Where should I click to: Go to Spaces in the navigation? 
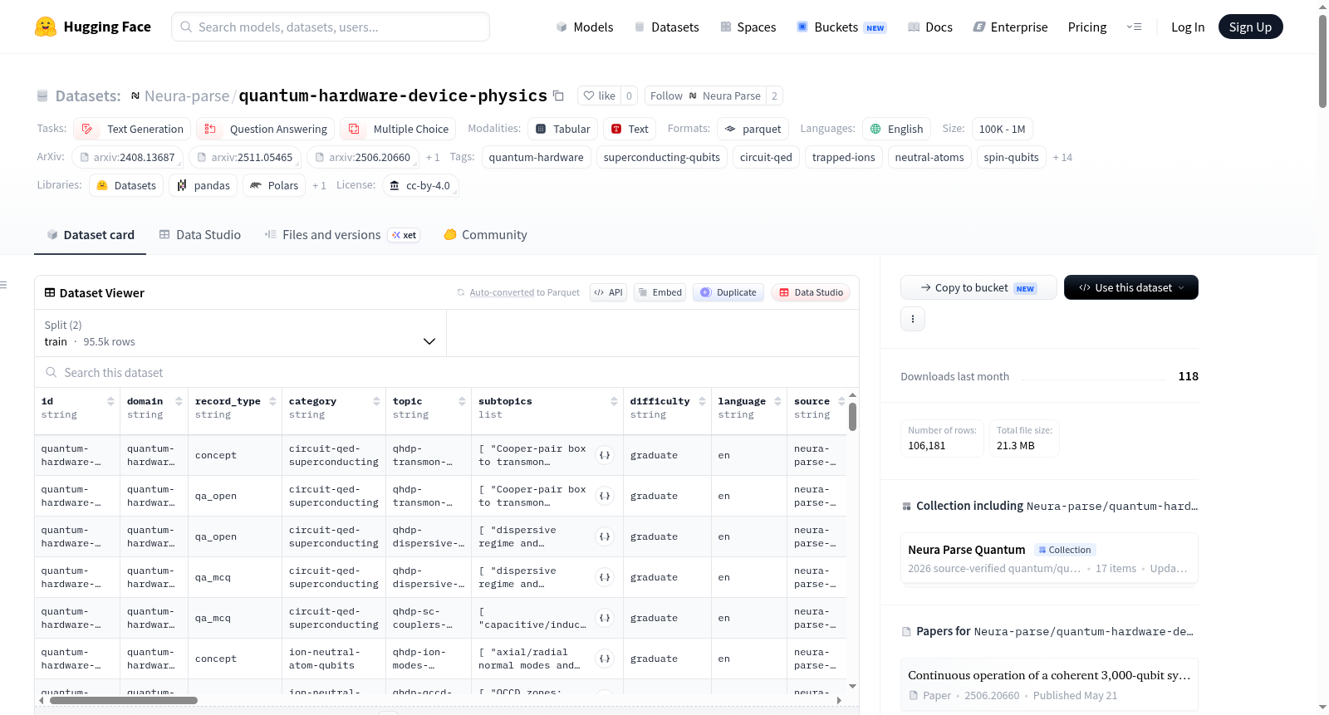[x=748, y=27]
